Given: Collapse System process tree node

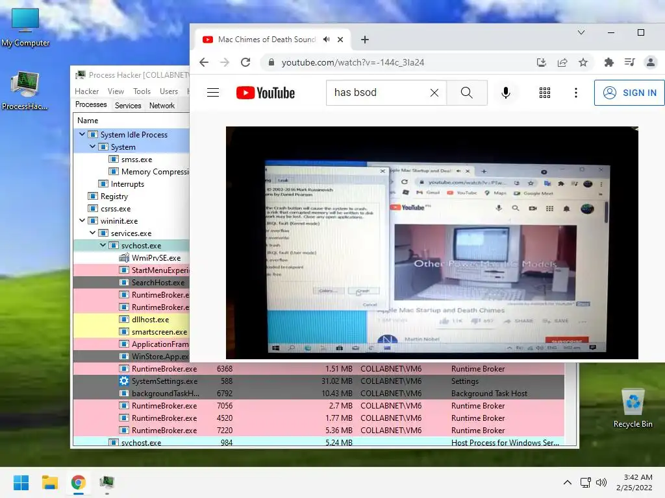Looking at the screenshot, I should 92,147.
